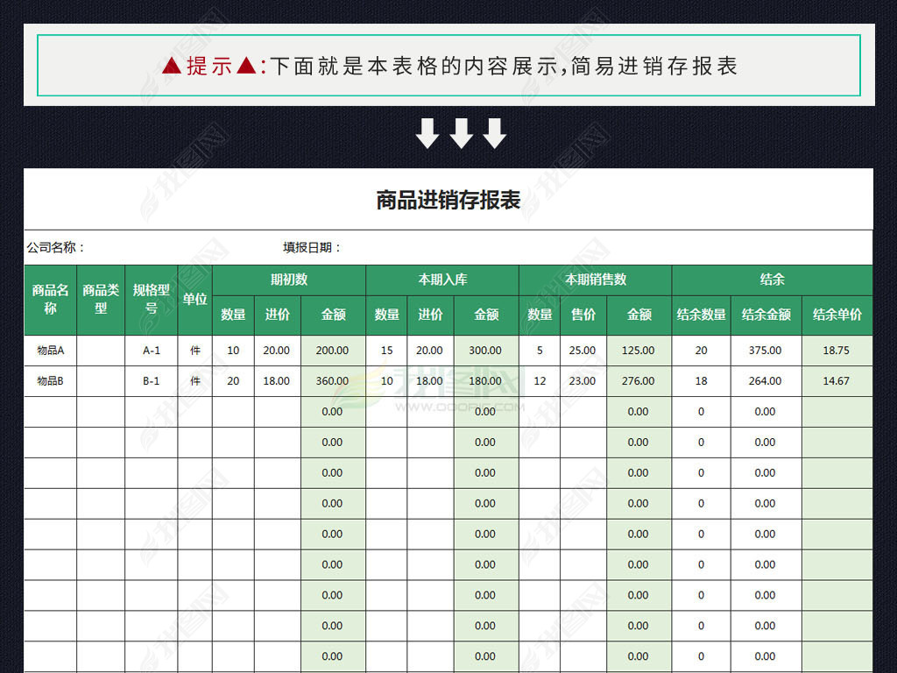Click the 结余单价 column header
The height and width of the screenshot is (673, 897).
coord(837,315)
